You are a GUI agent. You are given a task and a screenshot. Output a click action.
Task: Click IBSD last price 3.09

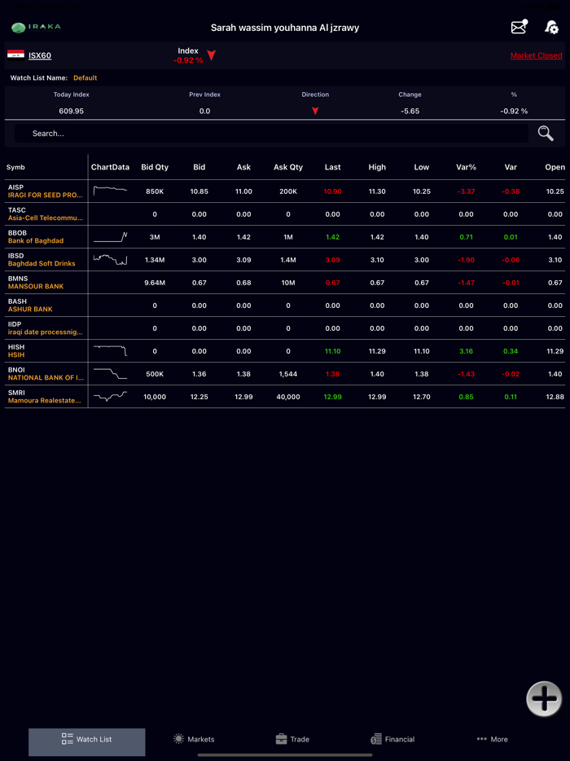click(333, 260)
